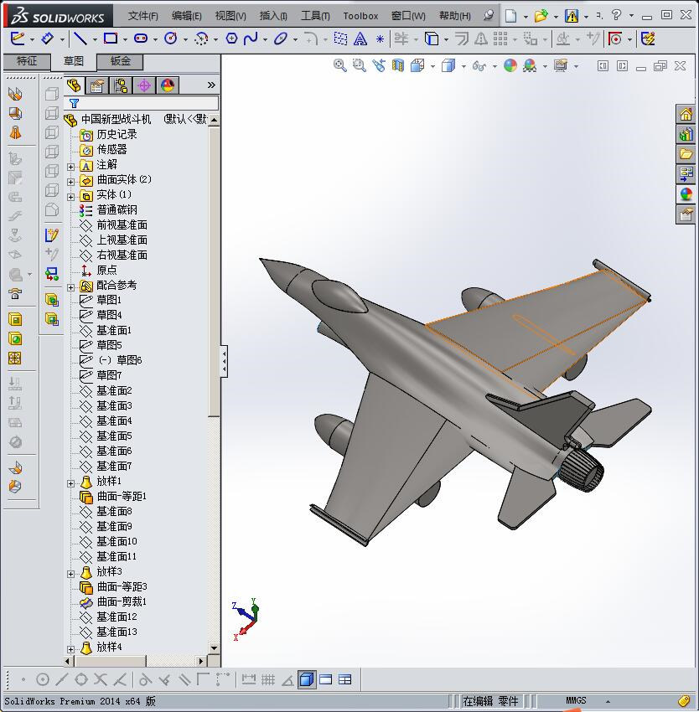
Task: Select the Ellipse sketch tool
Action: tap(281, 39)
